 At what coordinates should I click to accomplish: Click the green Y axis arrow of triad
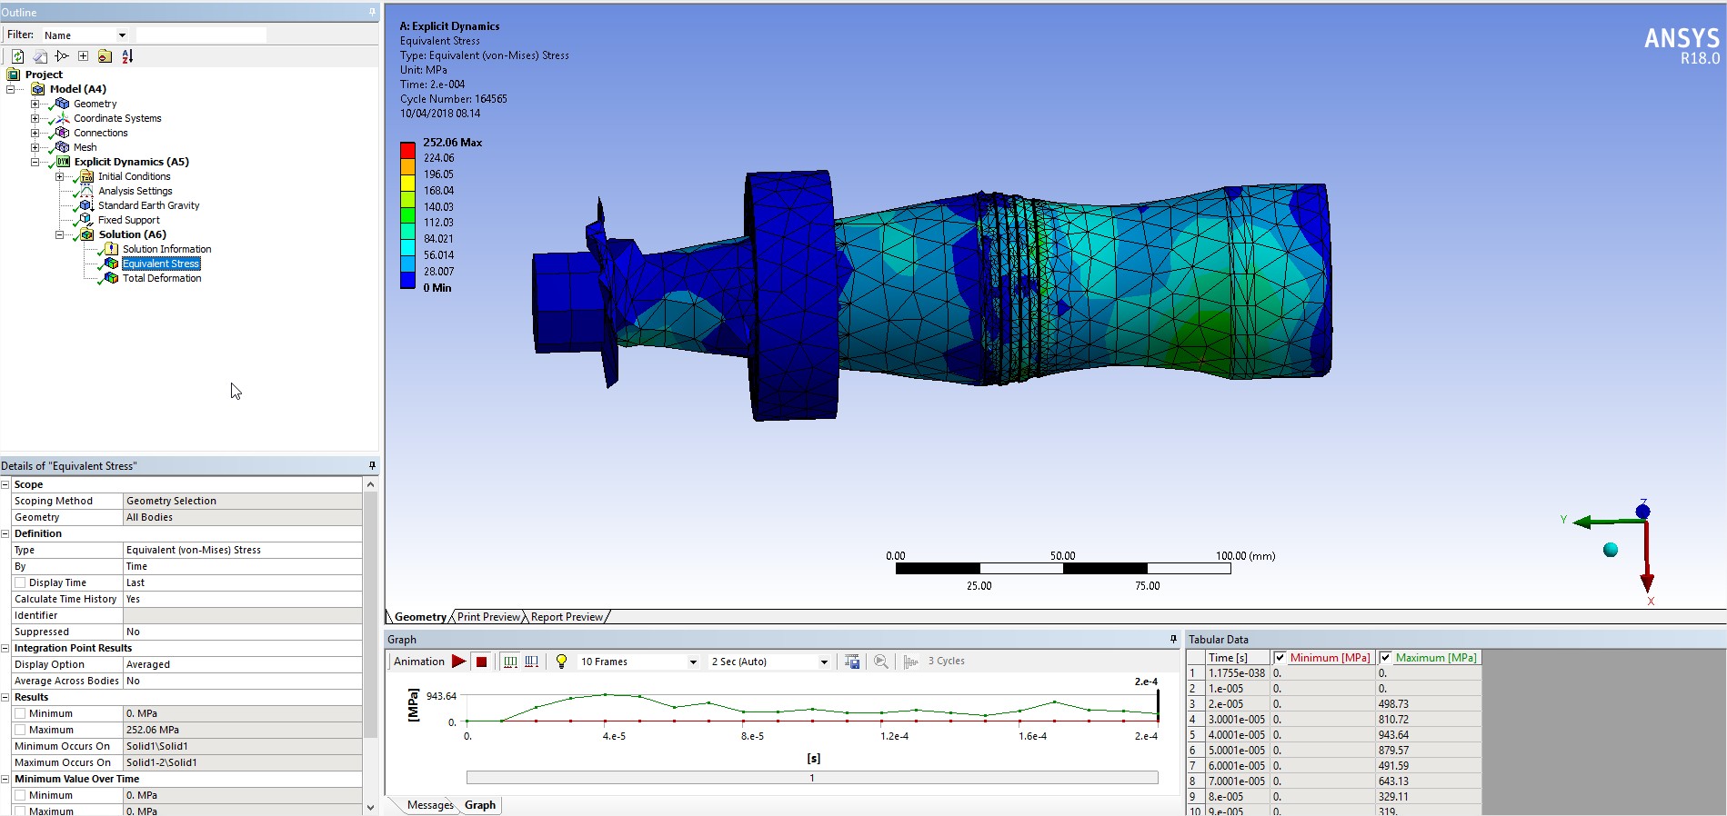1584,522
